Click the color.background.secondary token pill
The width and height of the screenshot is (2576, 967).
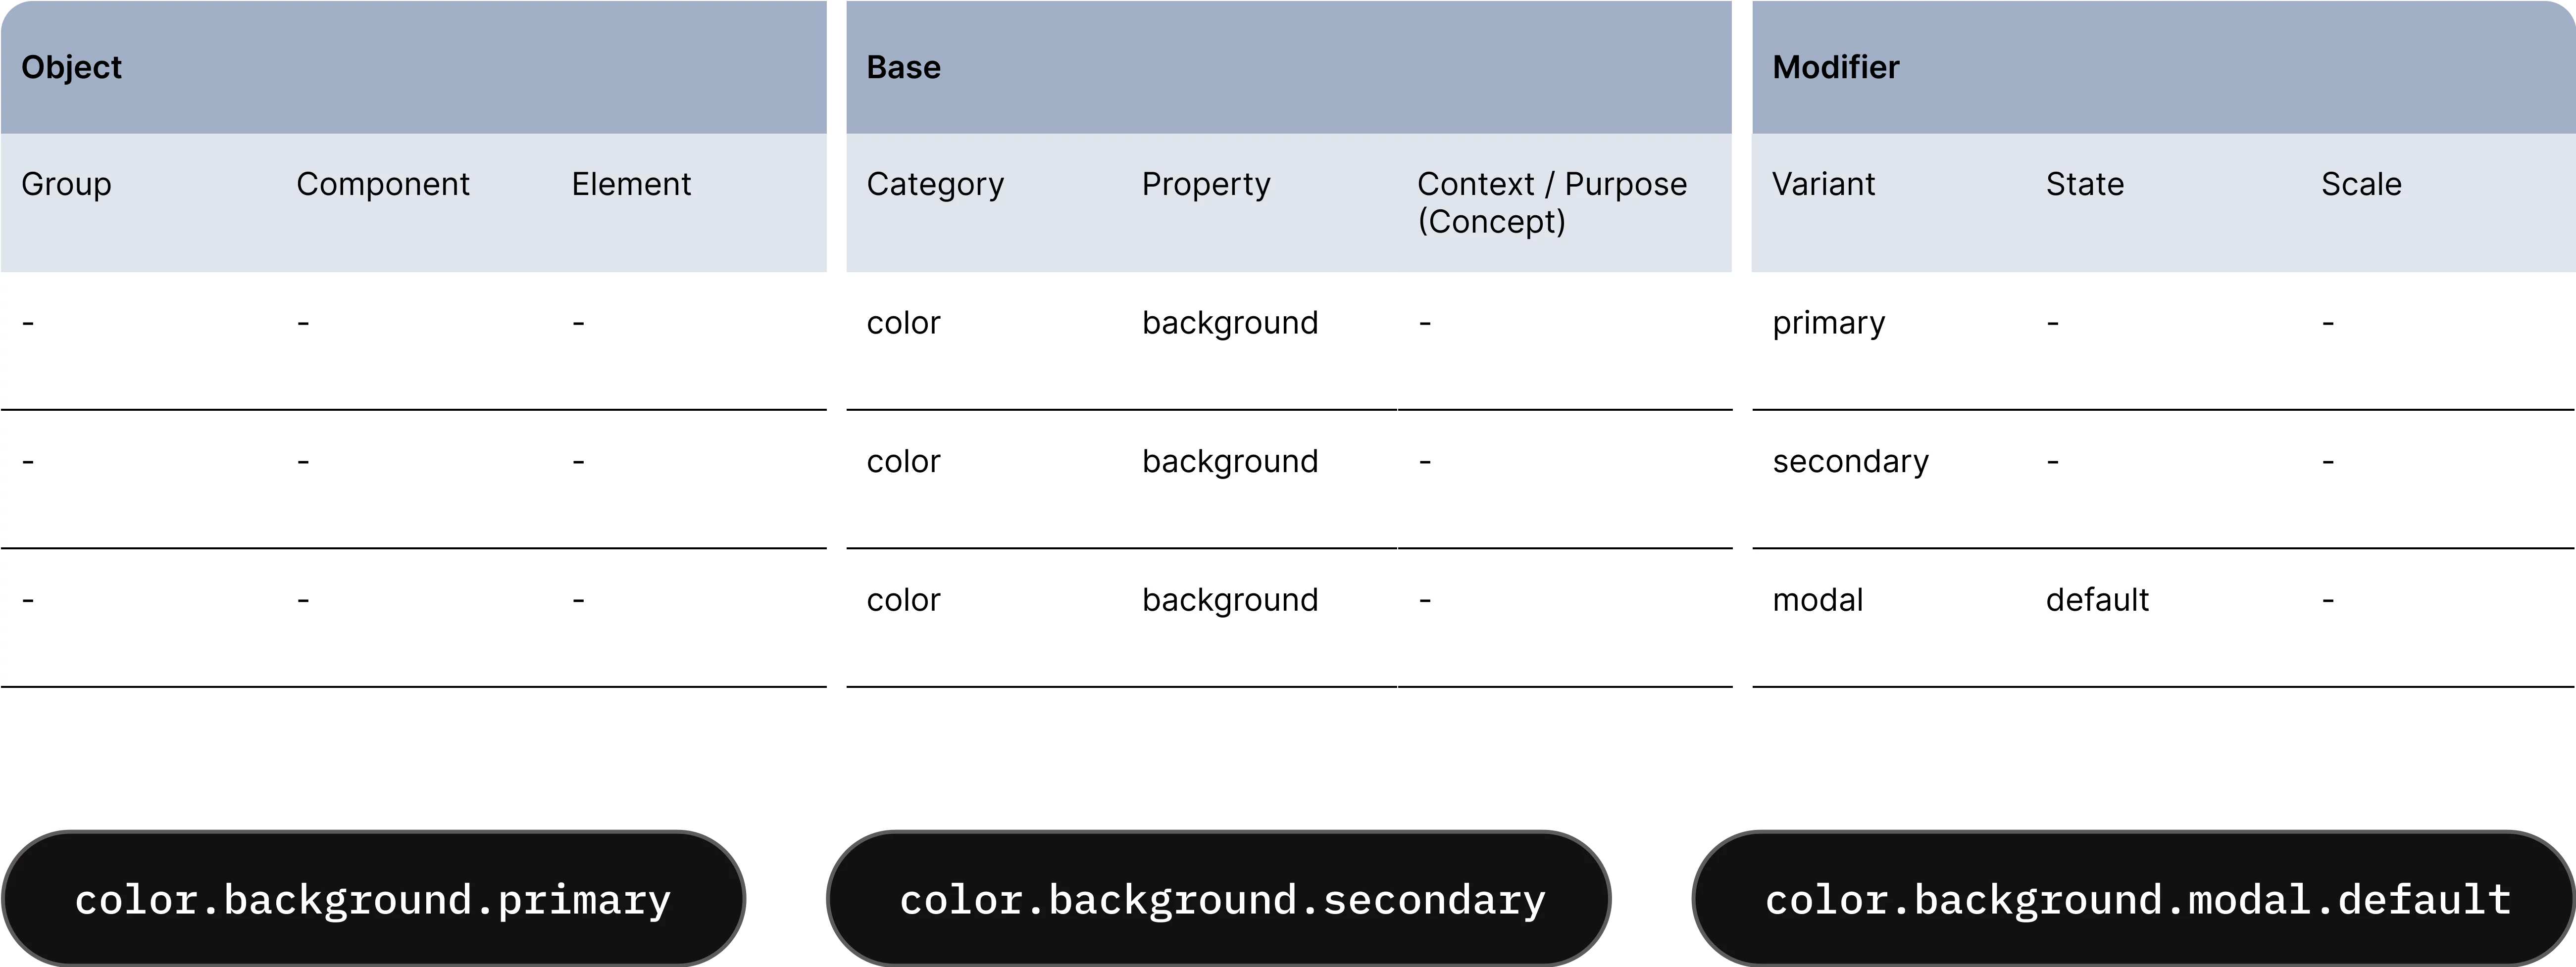click(x=1221, y=899)
